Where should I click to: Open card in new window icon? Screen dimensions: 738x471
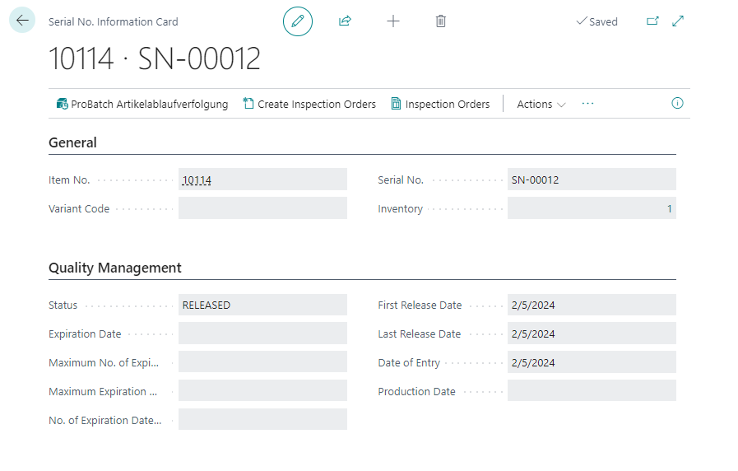652,21
